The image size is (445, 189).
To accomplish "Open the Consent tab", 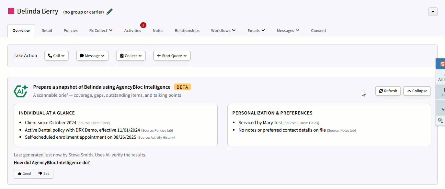I will click(319, 31).
